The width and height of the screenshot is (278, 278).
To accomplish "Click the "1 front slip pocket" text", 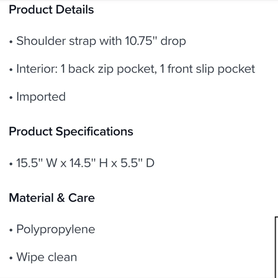I will click(207, 69).
